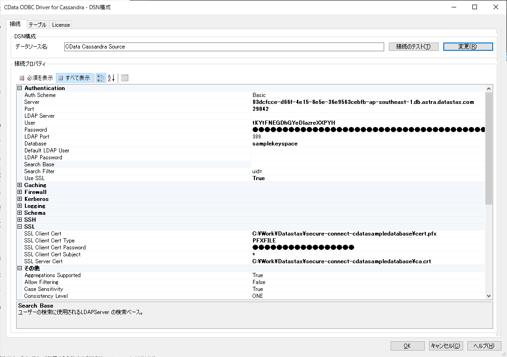Click the 接続のテスト button

point(414,47)
